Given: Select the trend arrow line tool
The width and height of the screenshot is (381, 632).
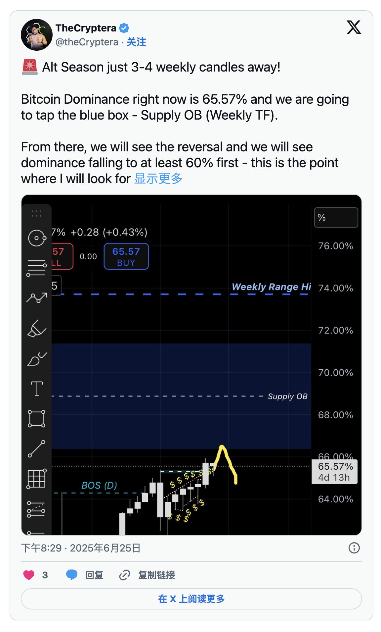Looking at the screenshot, I should tap(37, 298).
